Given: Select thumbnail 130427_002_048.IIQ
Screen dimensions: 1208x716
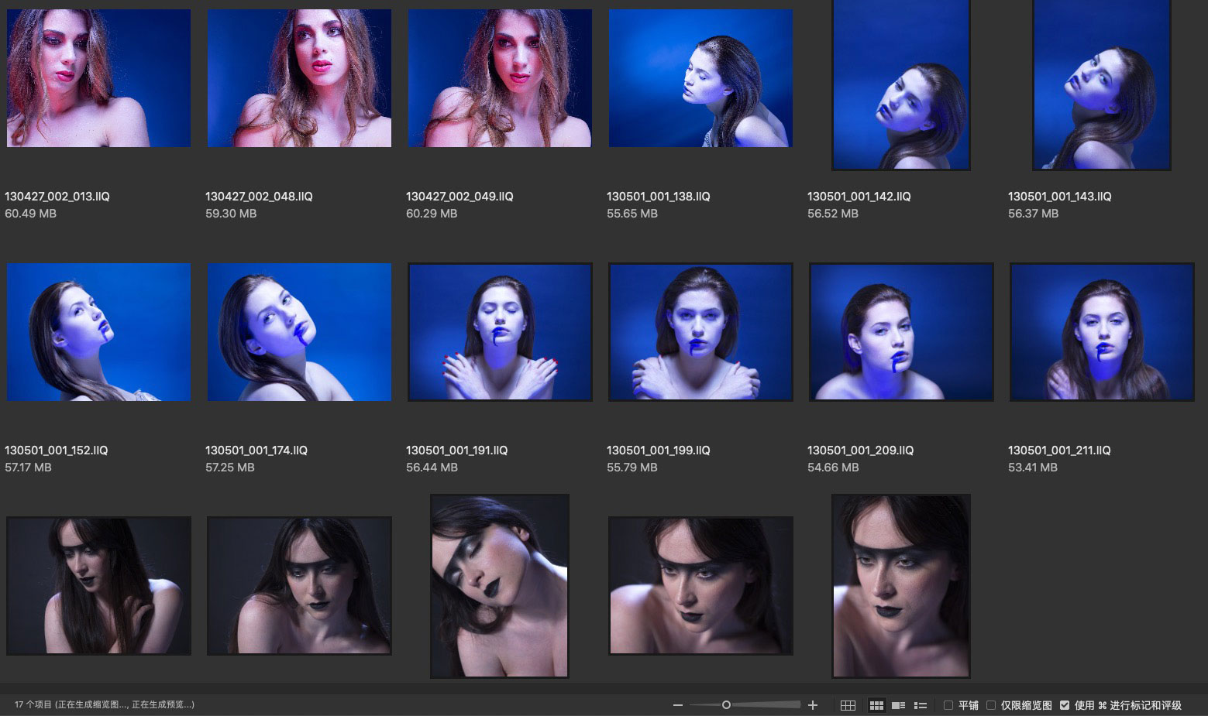Looking at the screenshot, I should (x=299, y=78).
